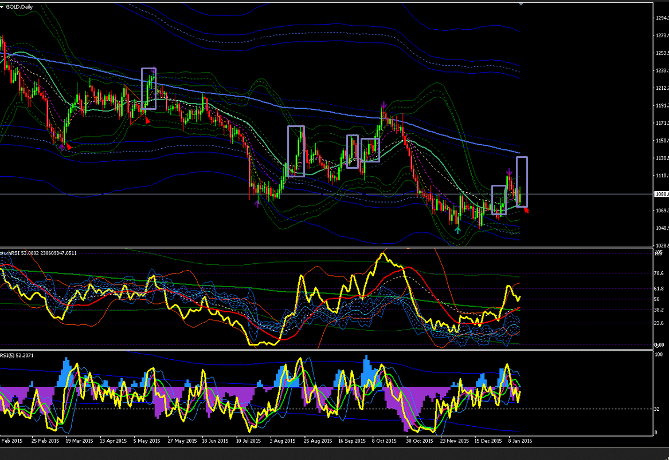Click the 25 Aug 2015 date label

318,441
